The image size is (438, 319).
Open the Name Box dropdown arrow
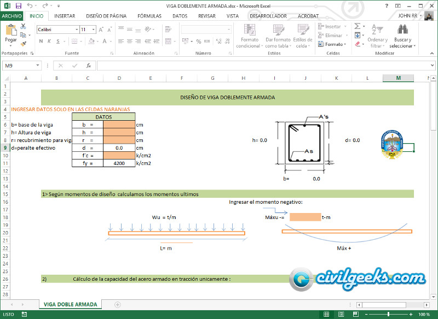38,66
